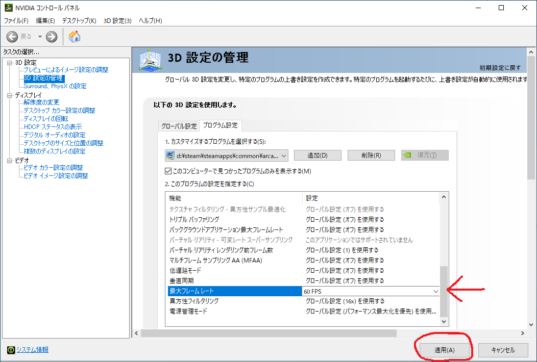The height and width of the screenshot is (362, 537).
Task: Open the ファイル(F) menu
Action: 16,21
